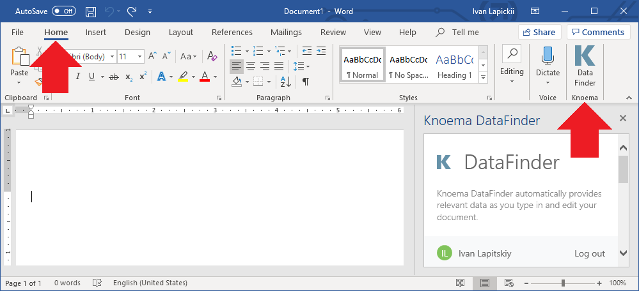
Task: Click the Shading paint bucket icon
Action: [237, 82]
